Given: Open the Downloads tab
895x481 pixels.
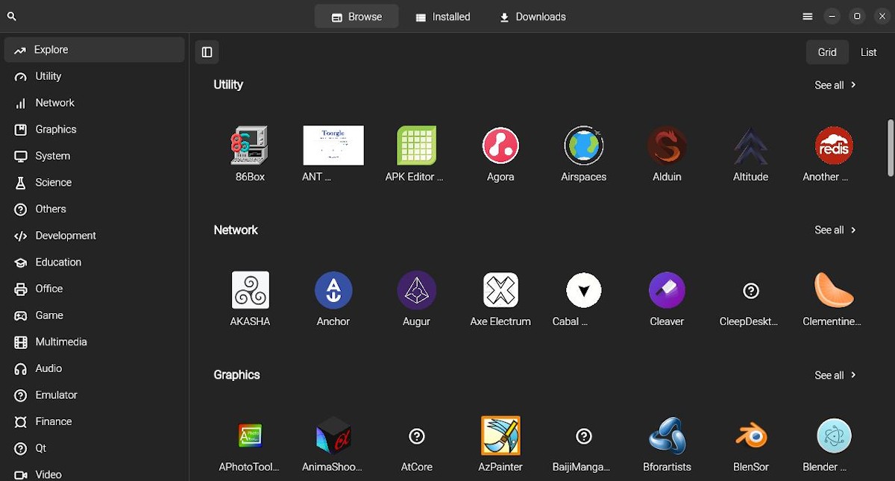Looking at the screenshot, I should click(533, 16).
